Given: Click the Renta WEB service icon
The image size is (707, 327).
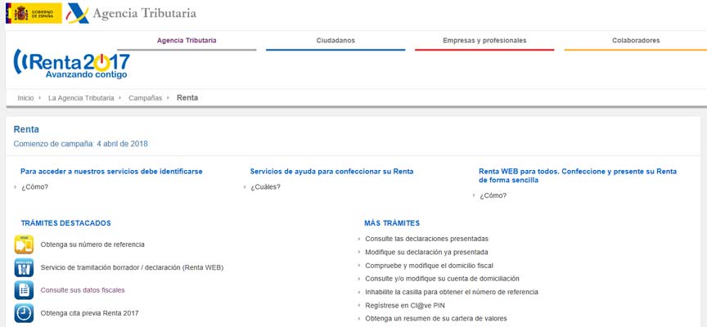Looking at the screenshot, I should coord(24,267).
